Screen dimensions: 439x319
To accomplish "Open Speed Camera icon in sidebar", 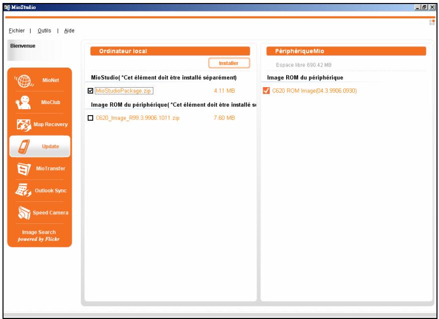I will tap(24, 213).
